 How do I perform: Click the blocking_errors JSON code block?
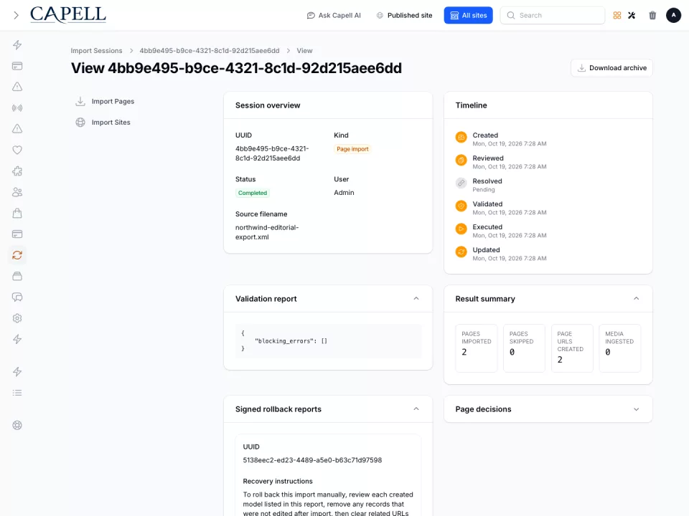pos(328,341)
